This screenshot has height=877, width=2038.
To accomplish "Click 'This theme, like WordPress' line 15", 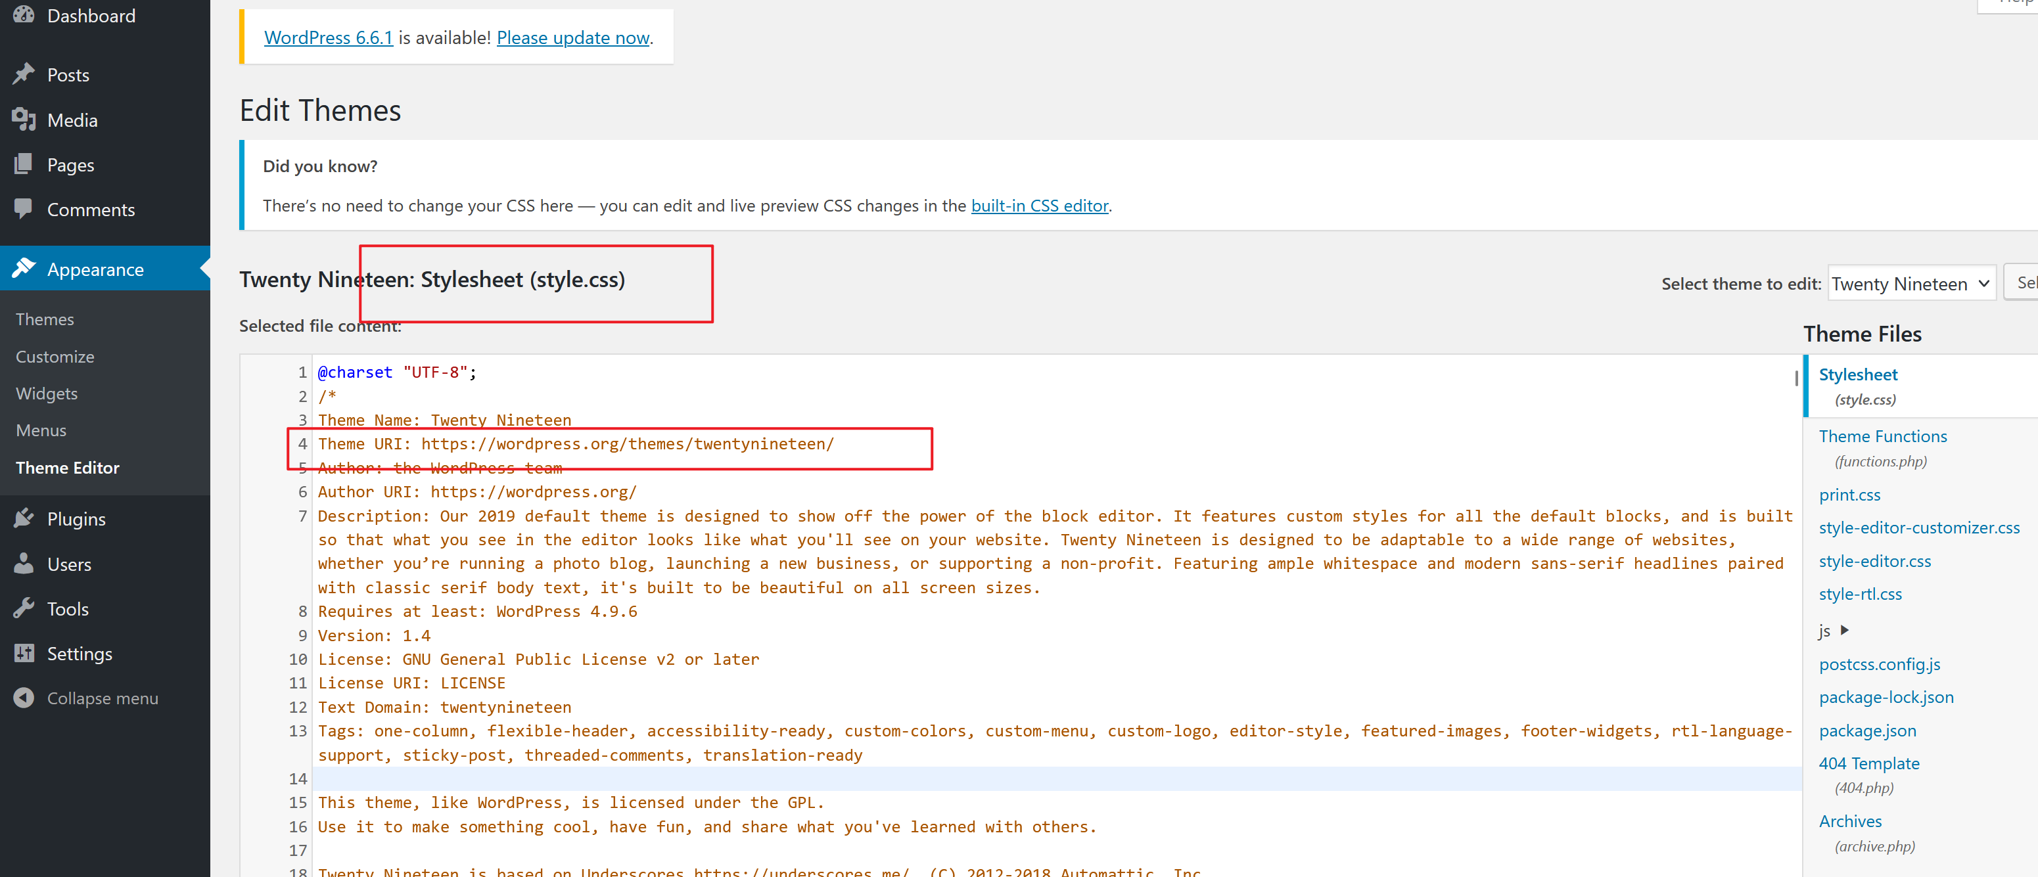I will coord(571,803).
